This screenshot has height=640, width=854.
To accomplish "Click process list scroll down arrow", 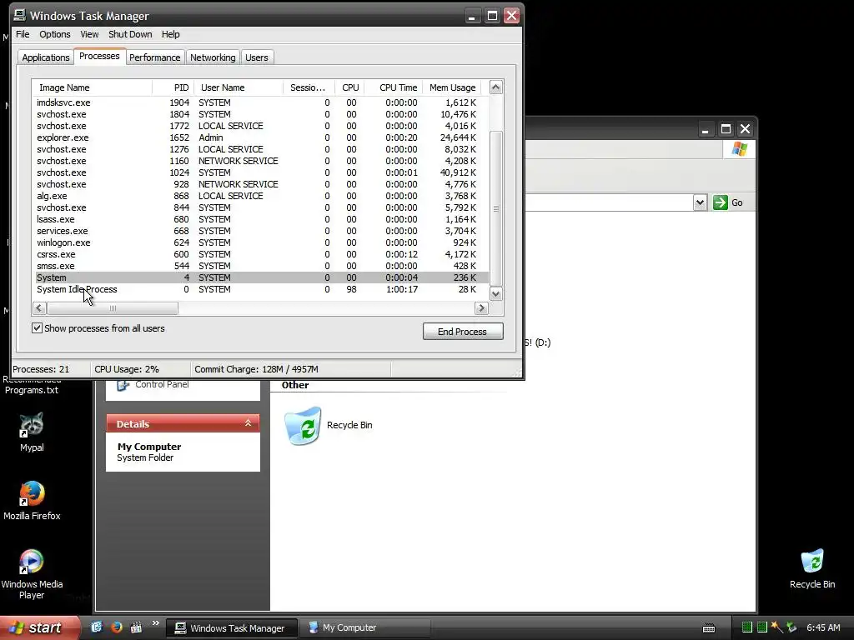I will coord(495,294).
